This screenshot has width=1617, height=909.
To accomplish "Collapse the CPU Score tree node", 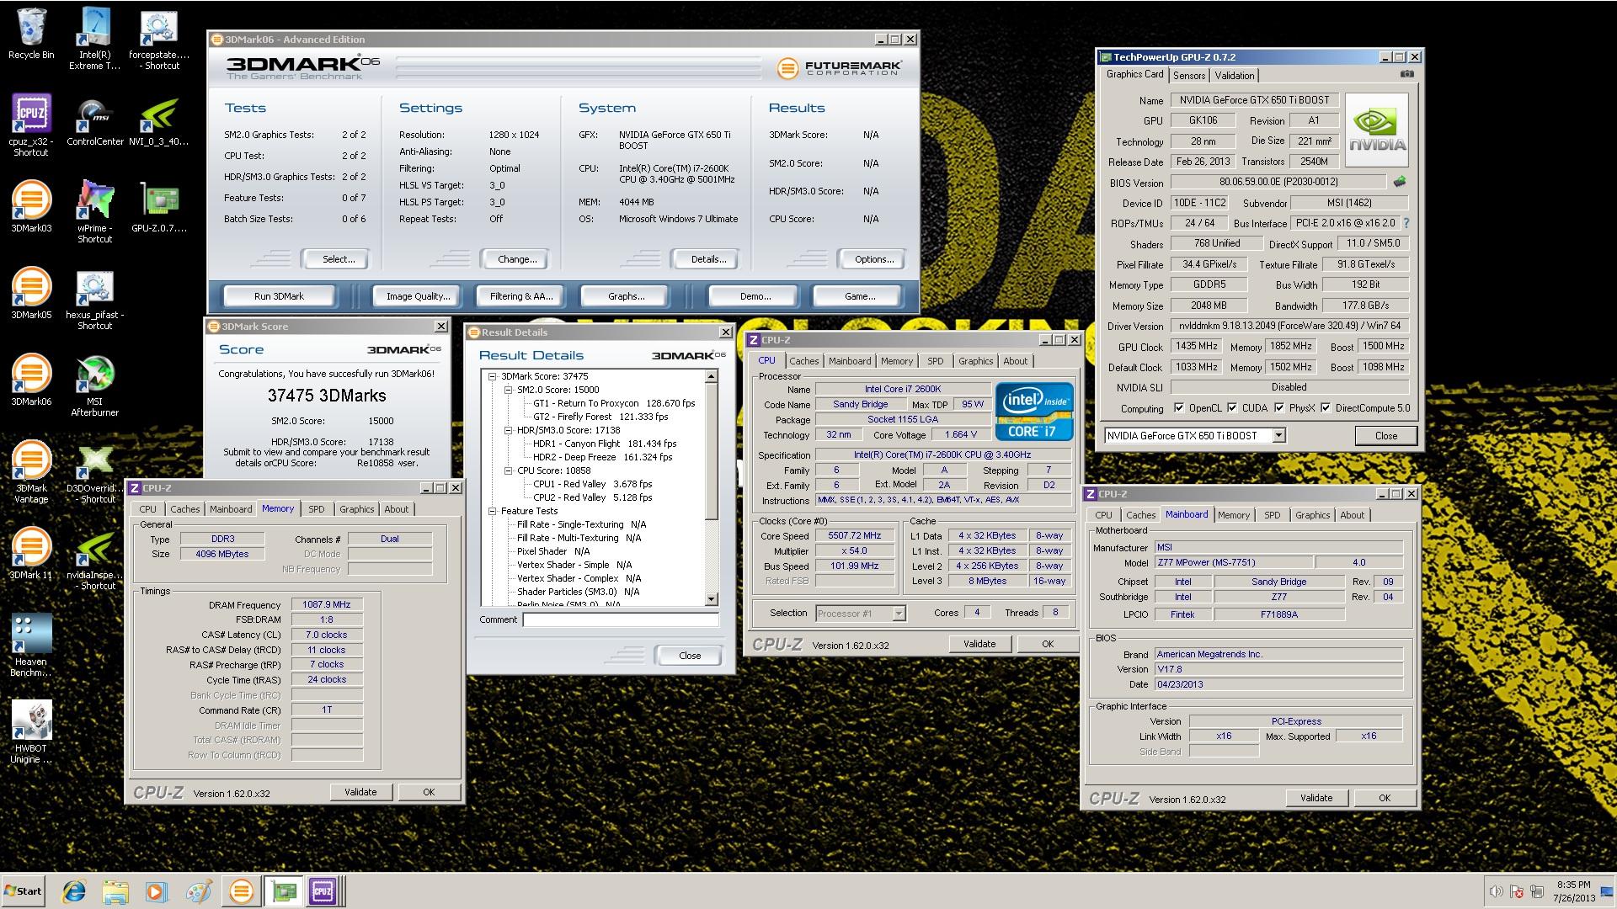I will tap(509, 471).
